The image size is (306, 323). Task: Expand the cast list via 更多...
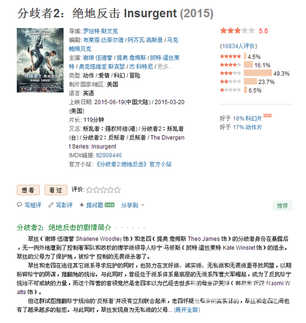point(165,67)
